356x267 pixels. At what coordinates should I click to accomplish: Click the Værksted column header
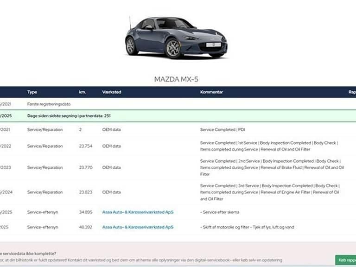click(112, 92)
